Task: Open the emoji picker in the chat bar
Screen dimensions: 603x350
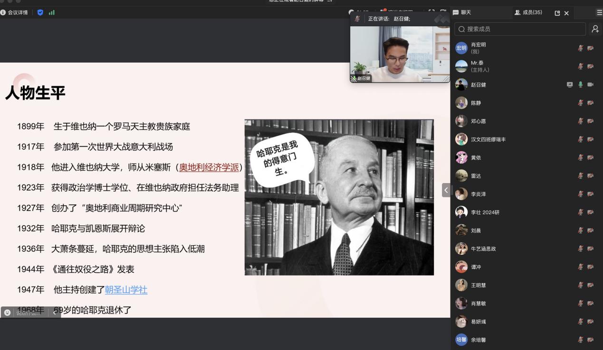Action: (x=7, y=313)
